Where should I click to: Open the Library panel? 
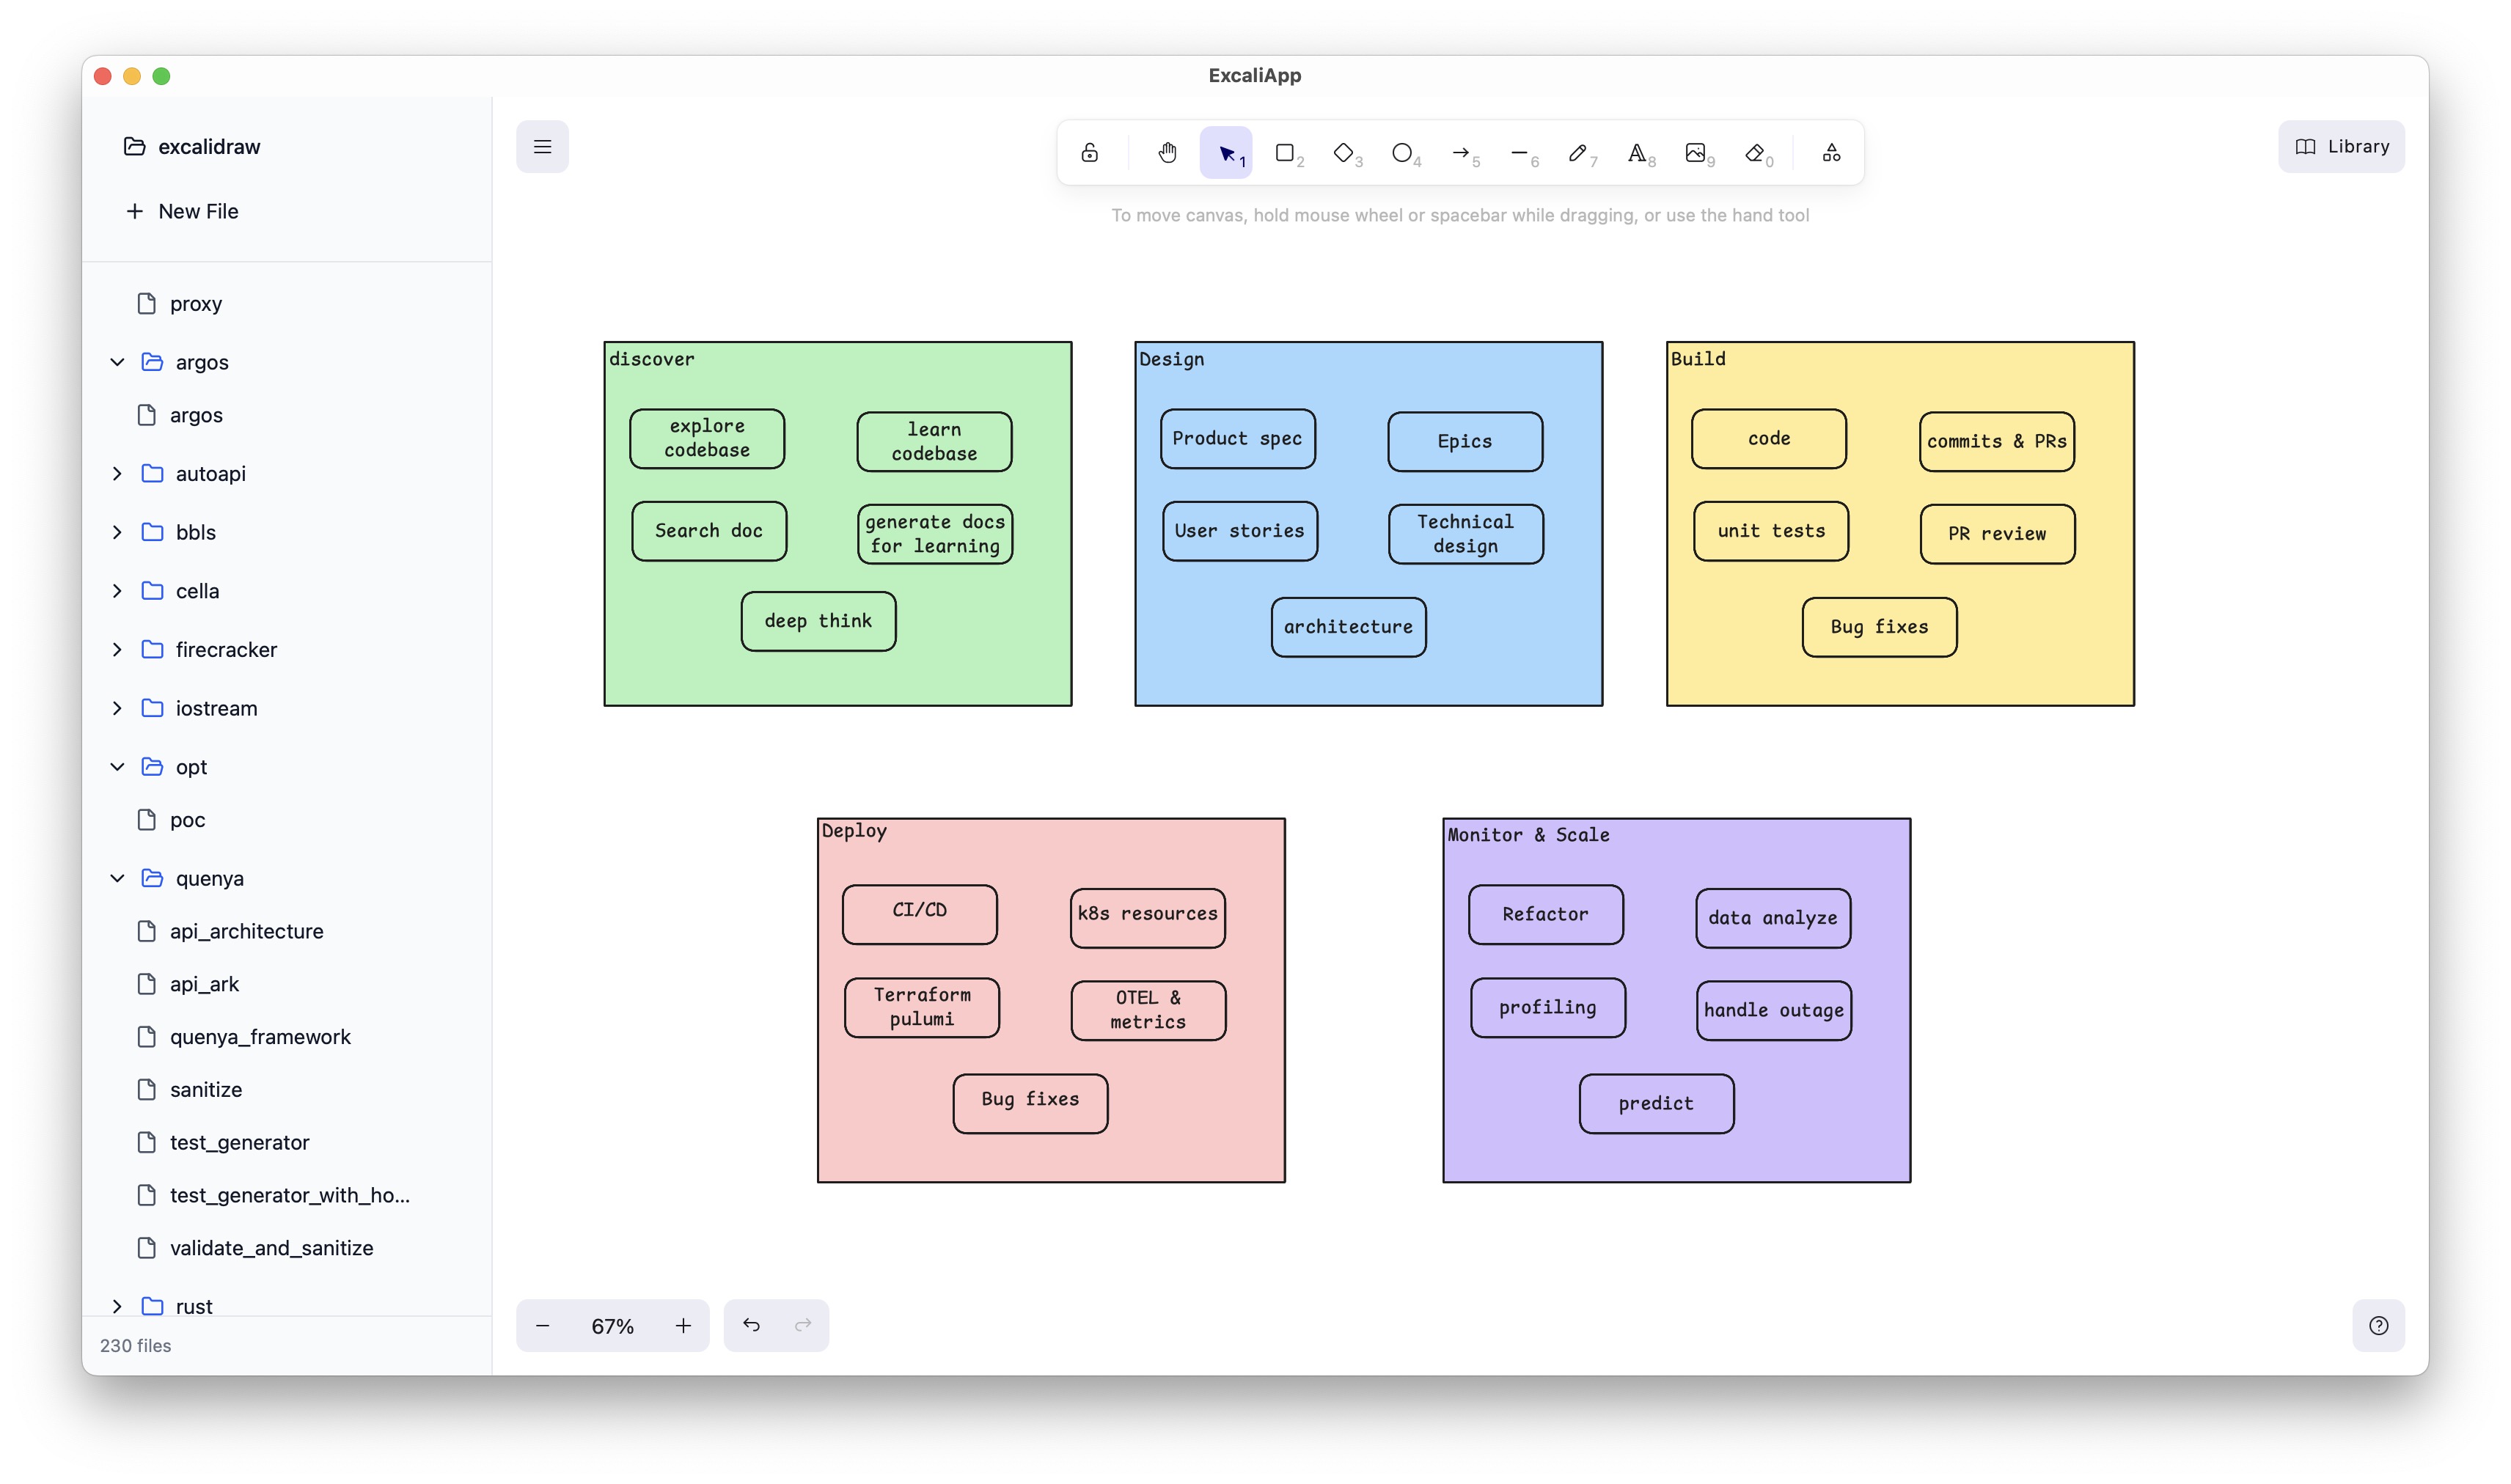pyautogui.click(x=2341, y=147)
